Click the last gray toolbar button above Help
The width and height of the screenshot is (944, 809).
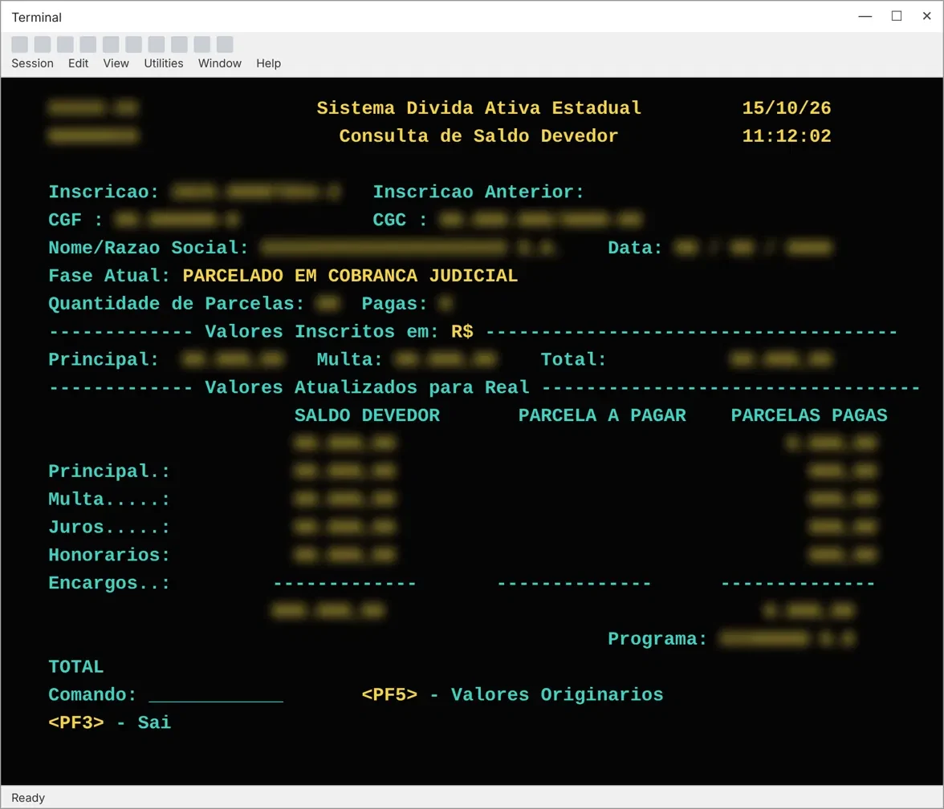pos(225,45)
